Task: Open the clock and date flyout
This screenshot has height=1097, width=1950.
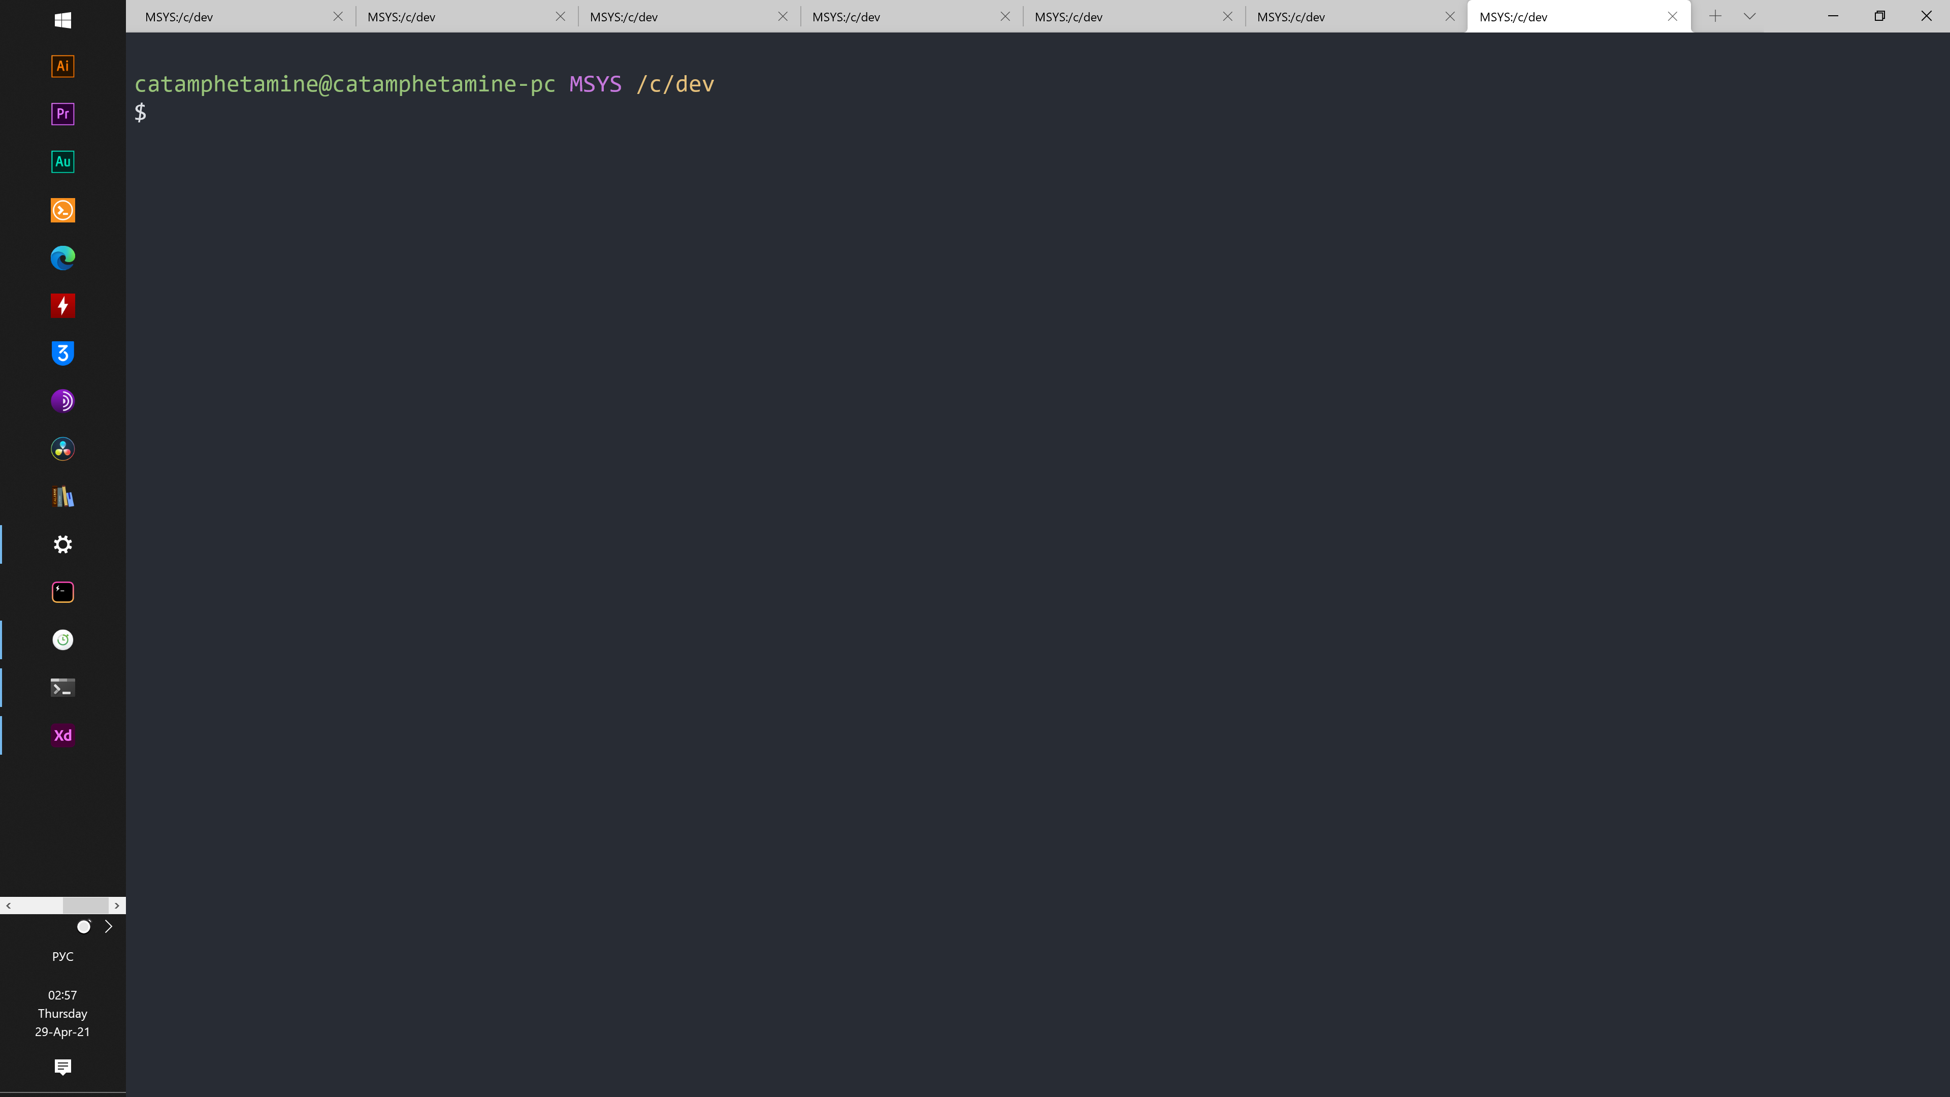Action: click(63, 1013)
